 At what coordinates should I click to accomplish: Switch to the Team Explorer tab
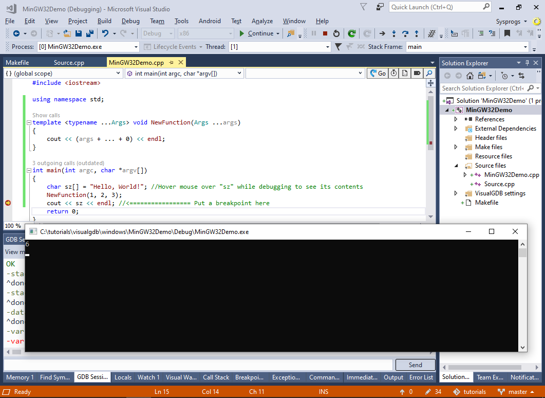click(x=490, y=377)
